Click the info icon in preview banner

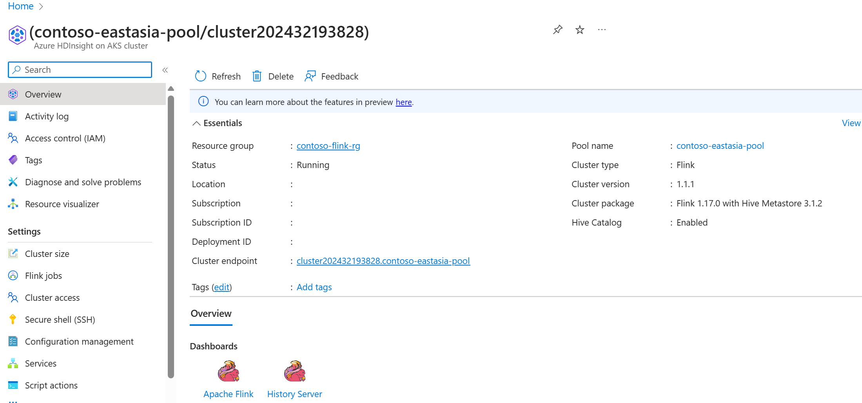pyautogui.click(x=203, y=101)
